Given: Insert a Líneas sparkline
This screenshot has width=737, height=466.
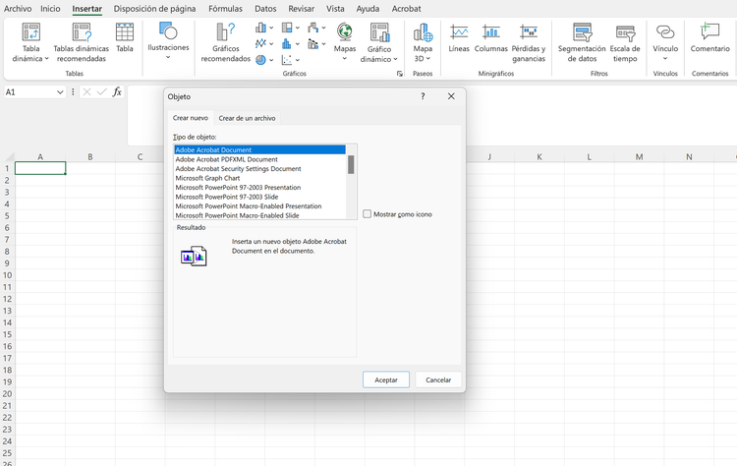Looking at the screenshot, I should click(459, 37).
